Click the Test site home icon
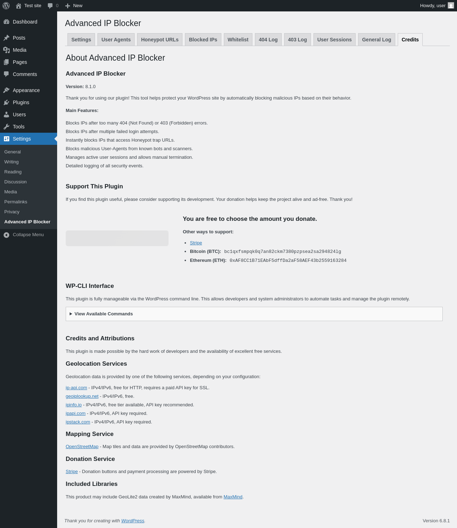The width and height of the screenshot is (457, 528). pyautogui.click(x=19, y=6)
